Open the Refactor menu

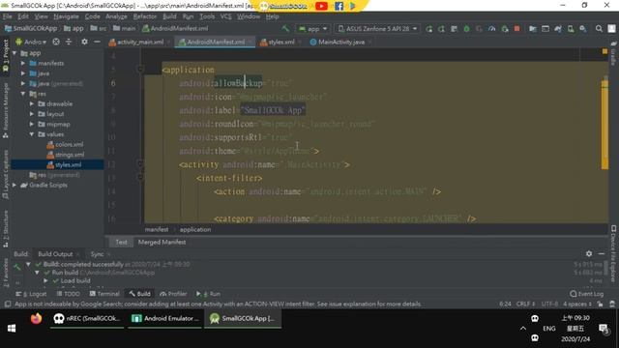tap(145, 16)
